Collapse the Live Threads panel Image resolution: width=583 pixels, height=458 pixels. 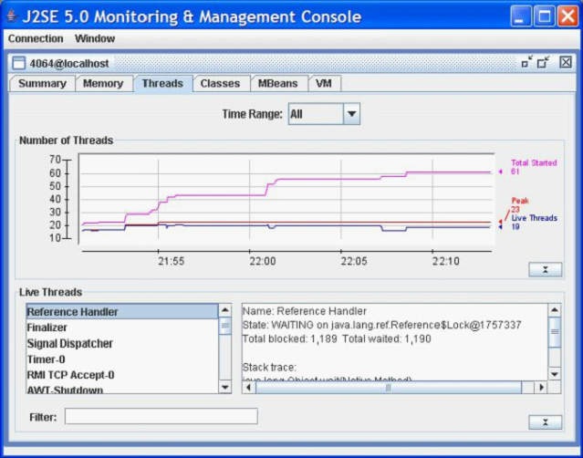click(545, 422)
